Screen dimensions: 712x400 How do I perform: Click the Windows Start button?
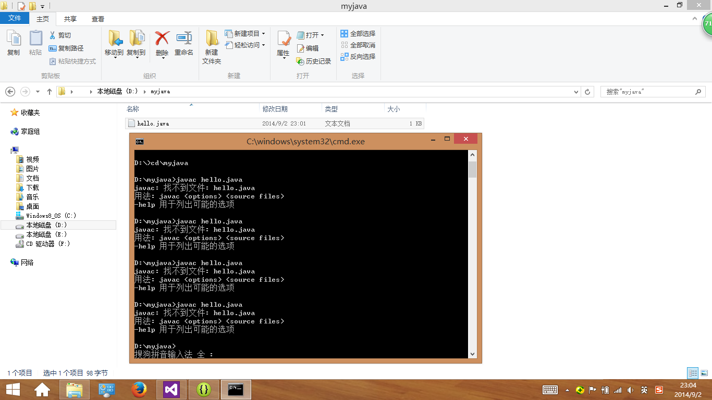coord(13,389)
